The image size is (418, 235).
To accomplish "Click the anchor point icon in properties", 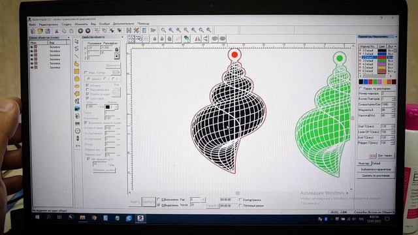I will pyautogui.click(x=116, y=56).
